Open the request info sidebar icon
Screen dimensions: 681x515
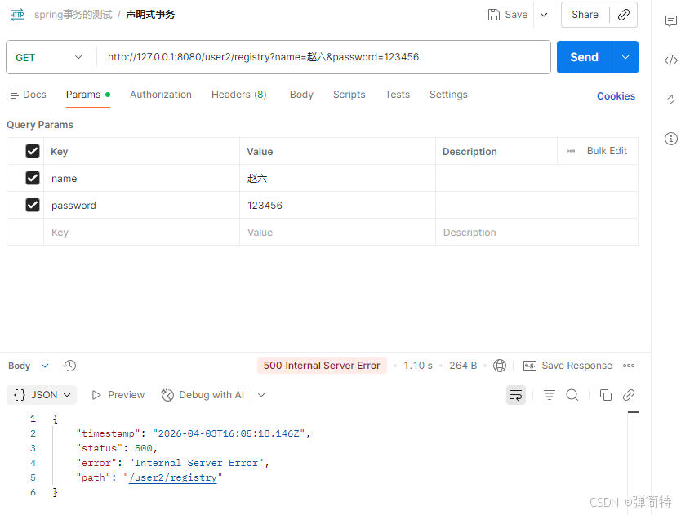click(x=671, y=139)
